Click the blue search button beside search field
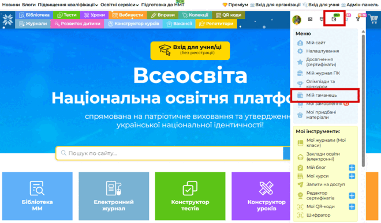The width and height of the screenshot is (381, 223). (286, 153)
